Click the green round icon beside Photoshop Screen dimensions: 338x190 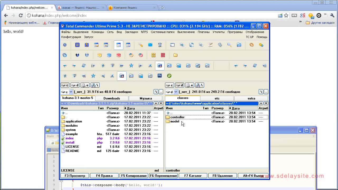click(169, 76)
